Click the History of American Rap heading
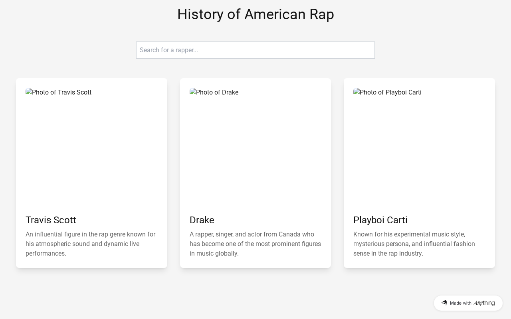 [255, 14]
